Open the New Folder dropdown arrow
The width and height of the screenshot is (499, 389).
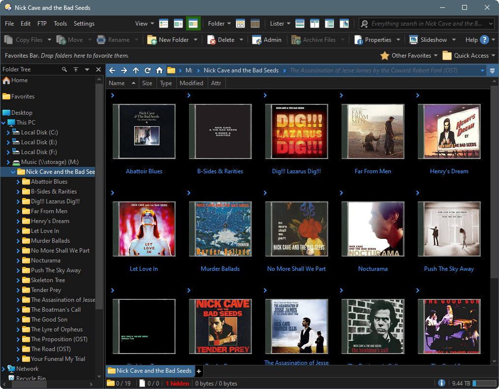195,40
